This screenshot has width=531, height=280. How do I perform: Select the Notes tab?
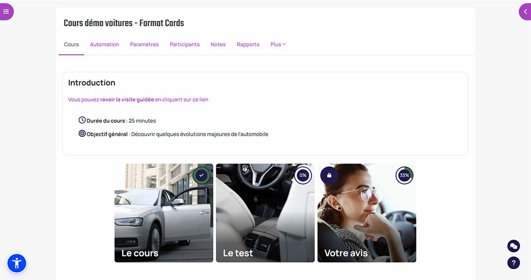218,45
